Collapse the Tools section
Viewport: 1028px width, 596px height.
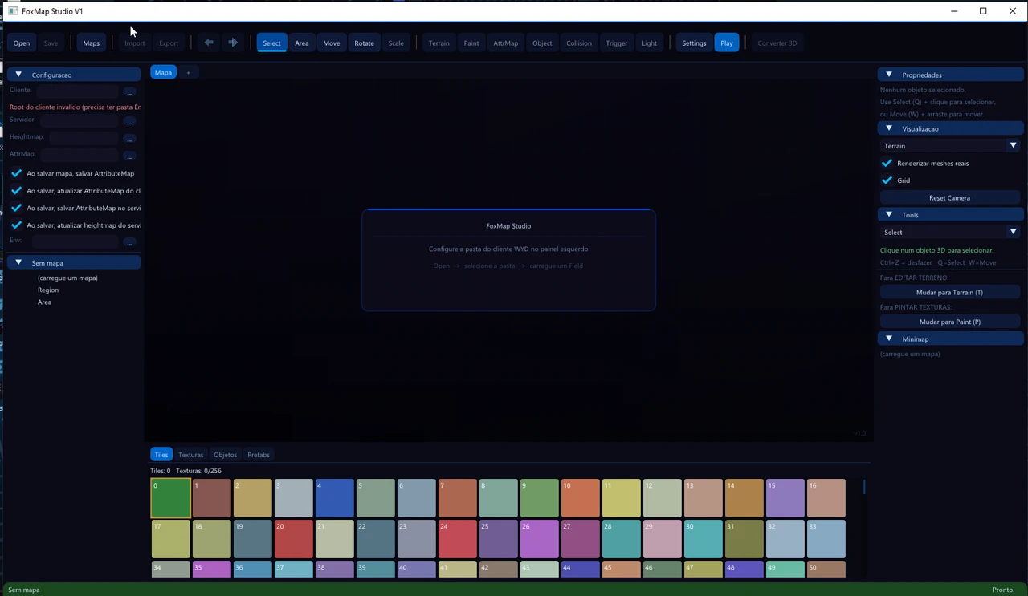tap(951, 215)
